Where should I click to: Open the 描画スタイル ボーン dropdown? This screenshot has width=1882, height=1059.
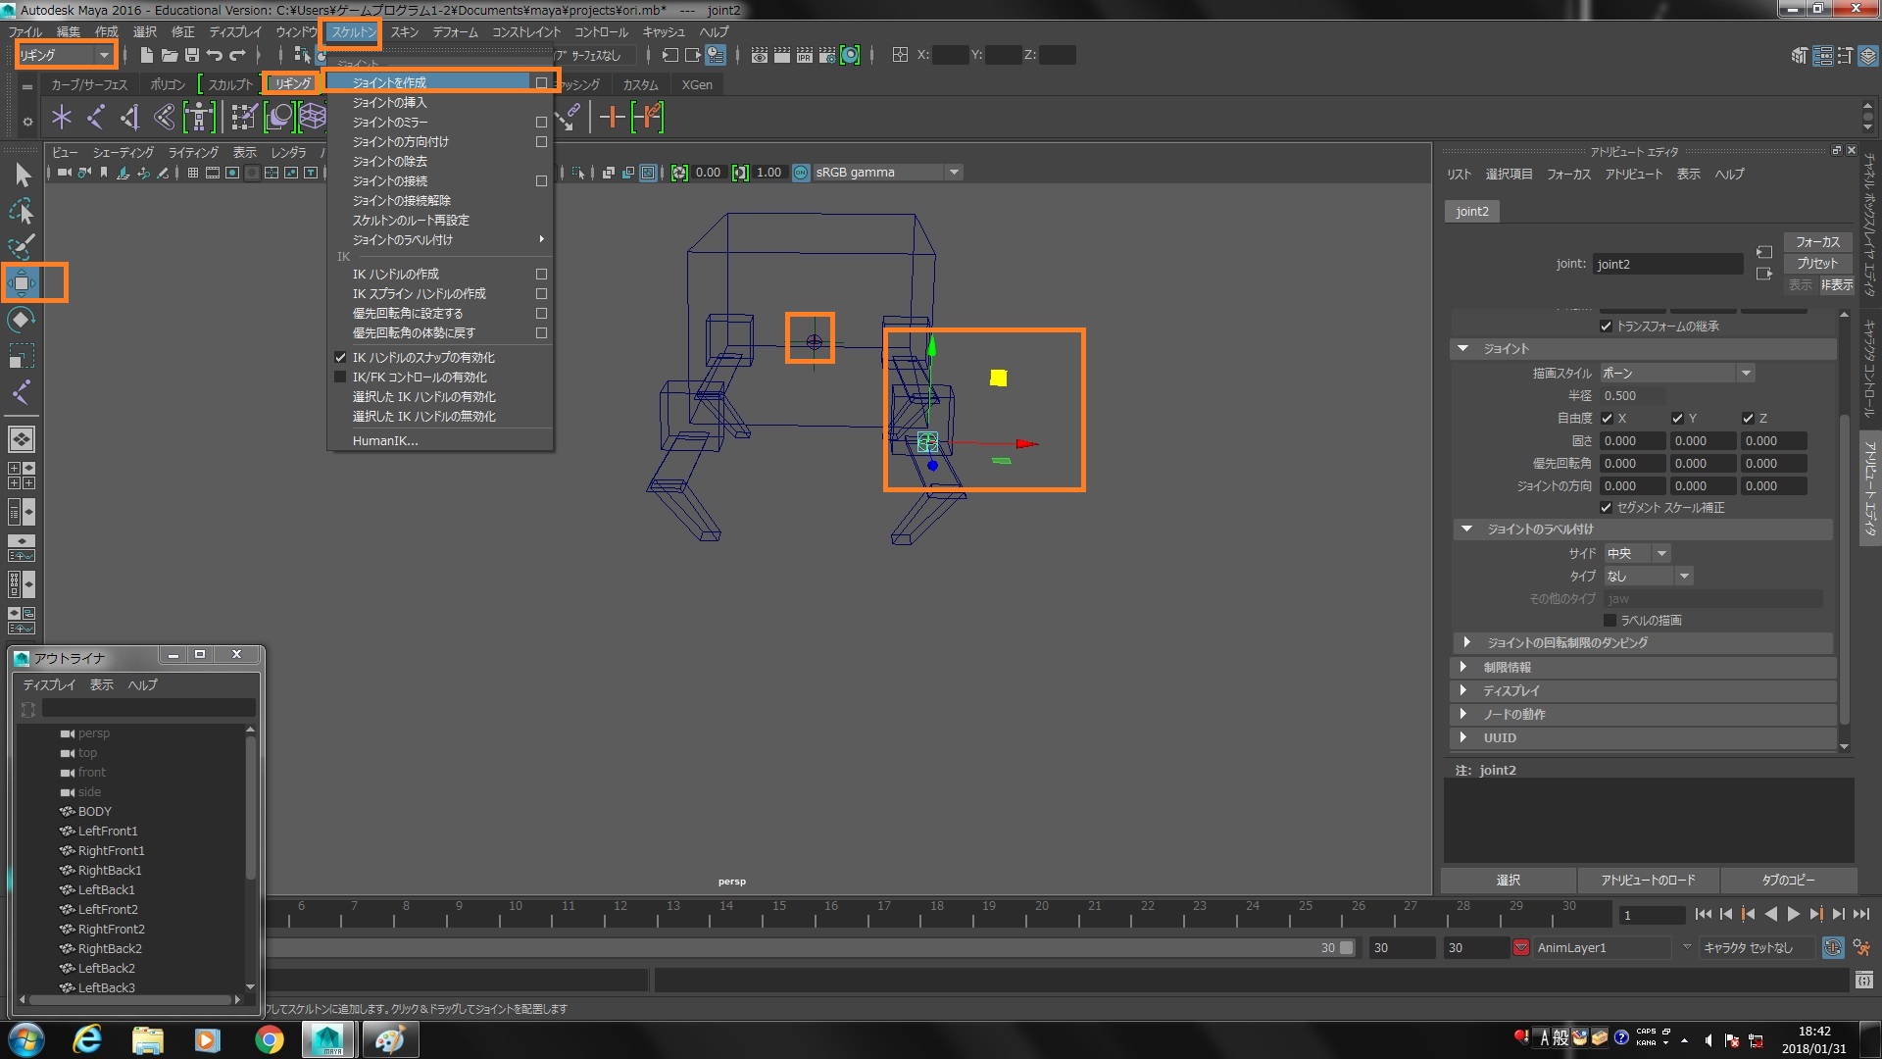point(1677,374)
